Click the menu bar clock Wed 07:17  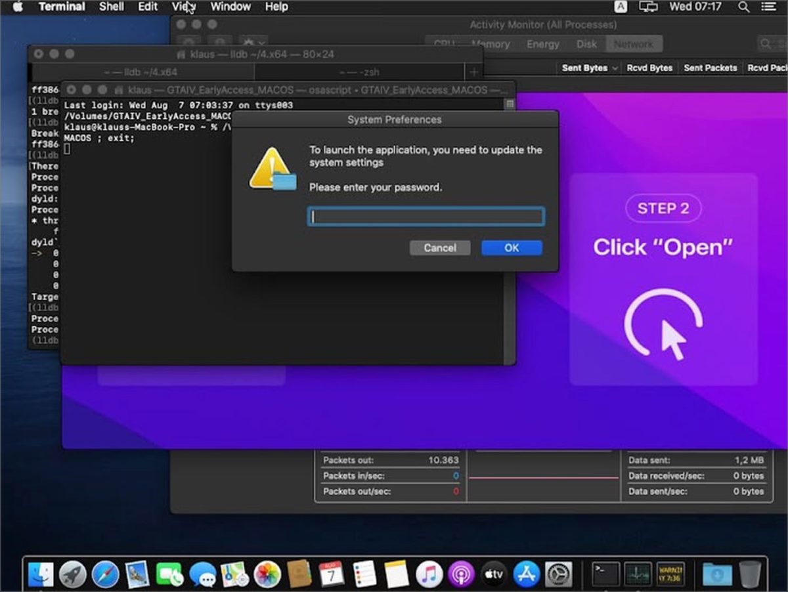pos(695,7)
